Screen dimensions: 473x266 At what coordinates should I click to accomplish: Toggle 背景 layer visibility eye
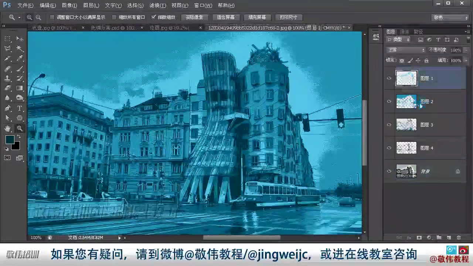point(389,171)
